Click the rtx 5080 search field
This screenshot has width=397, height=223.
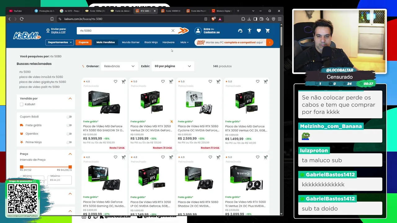[x=124, y=31]
